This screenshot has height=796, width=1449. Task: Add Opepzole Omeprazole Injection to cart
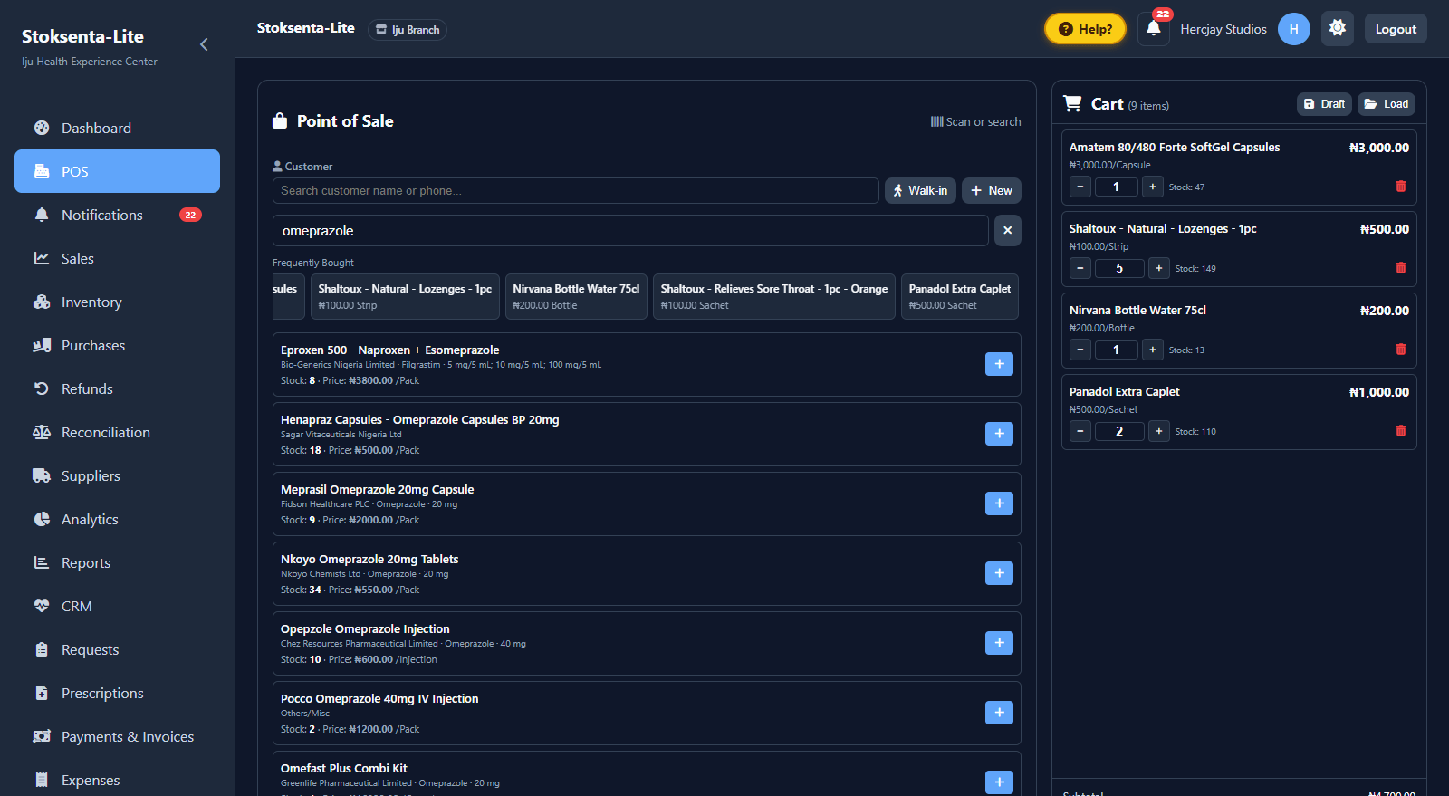click(x=999, y=643)
